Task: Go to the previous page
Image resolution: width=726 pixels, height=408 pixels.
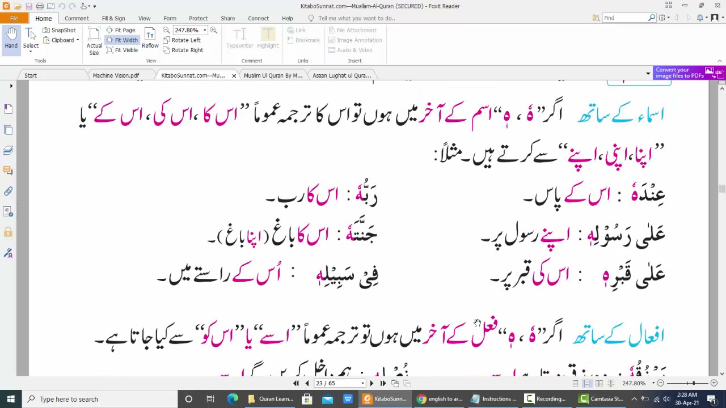Action: (307, 384)
